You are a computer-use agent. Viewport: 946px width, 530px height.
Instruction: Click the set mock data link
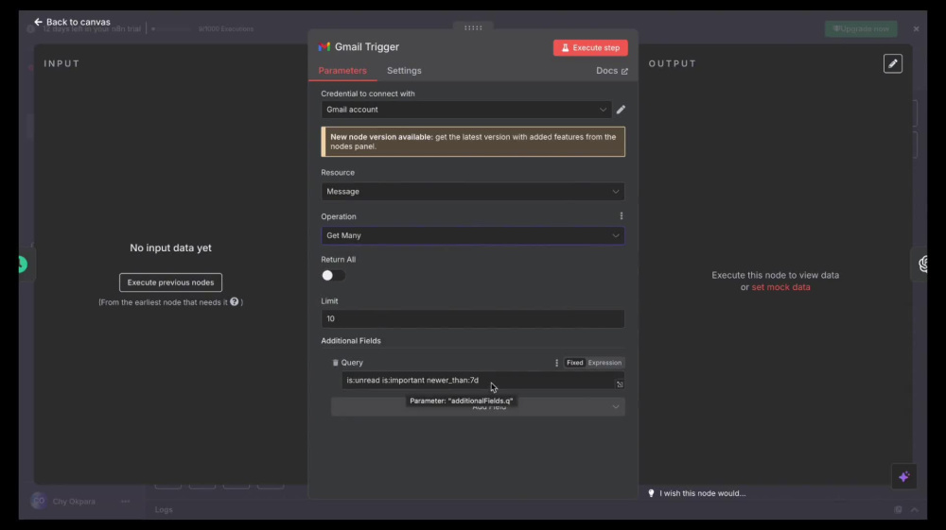pyautogui.click(x=780, y=287)
